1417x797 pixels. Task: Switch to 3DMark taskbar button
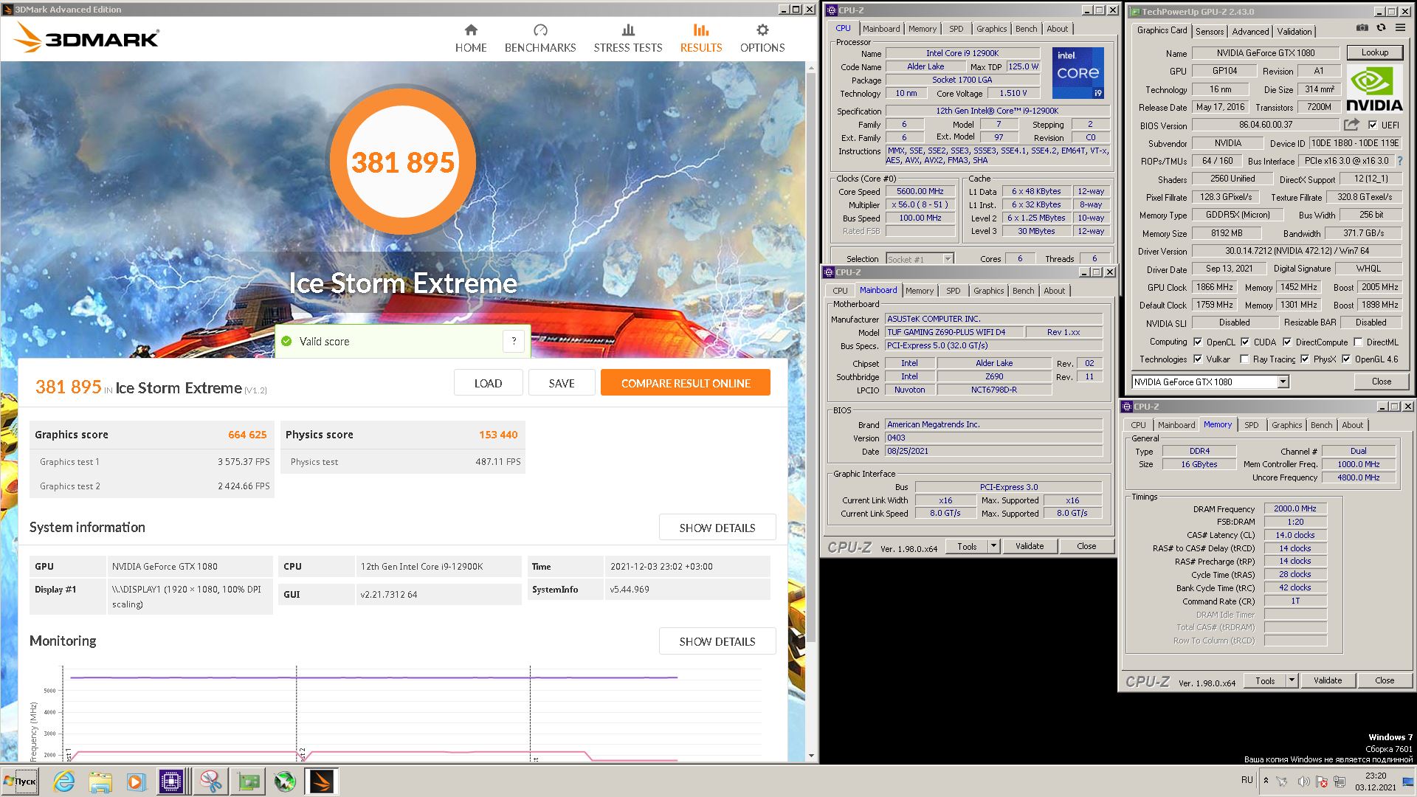322,781
